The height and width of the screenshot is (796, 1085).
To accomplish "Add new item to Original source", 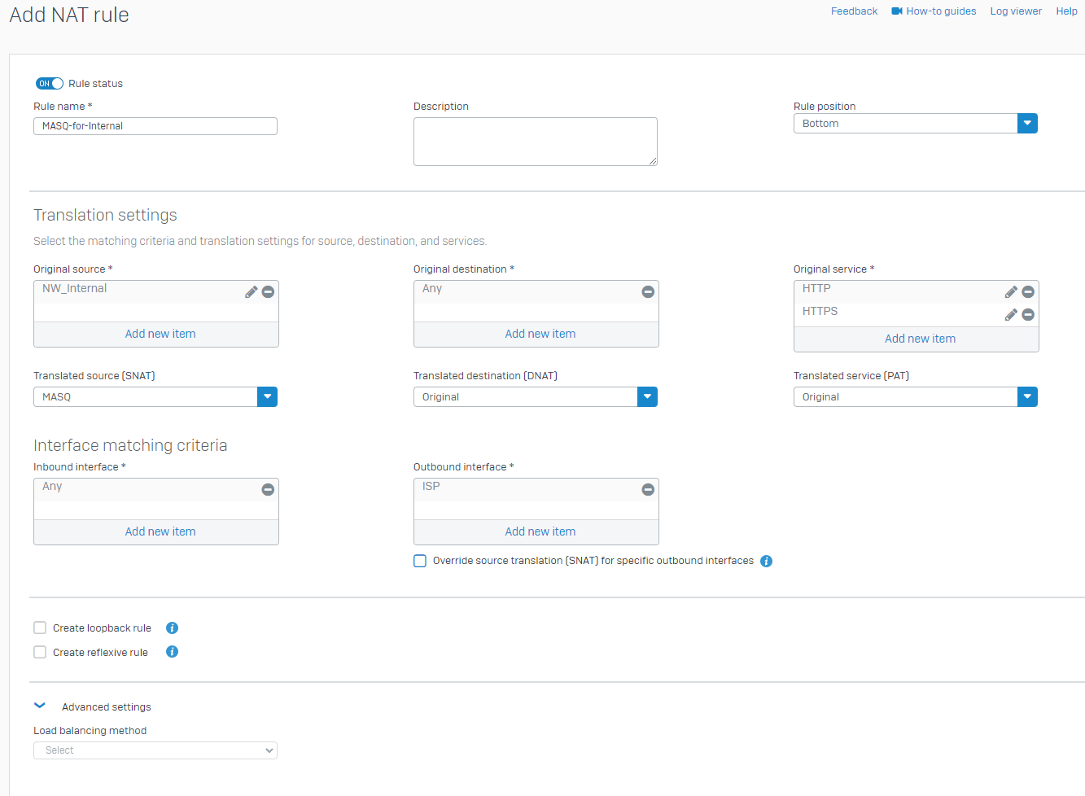I will [x=160, y=334].
